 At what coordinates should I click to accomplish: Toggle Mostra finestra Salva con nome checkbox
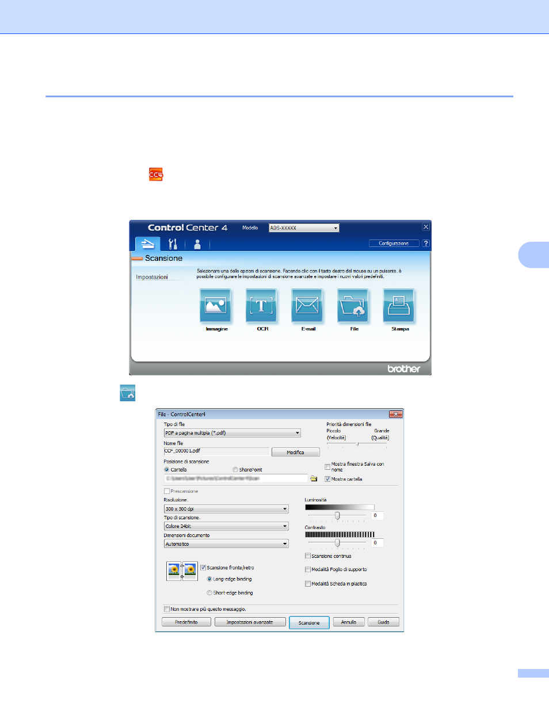(327, 467)
